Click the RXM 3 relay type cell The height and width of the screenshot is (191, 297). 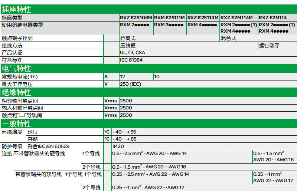169,25
